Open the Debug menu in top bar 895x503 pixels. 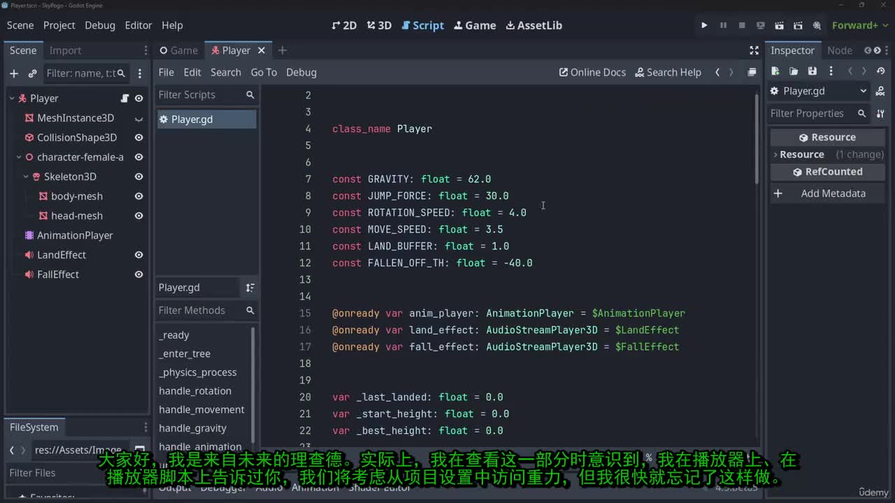pos(100,25)
